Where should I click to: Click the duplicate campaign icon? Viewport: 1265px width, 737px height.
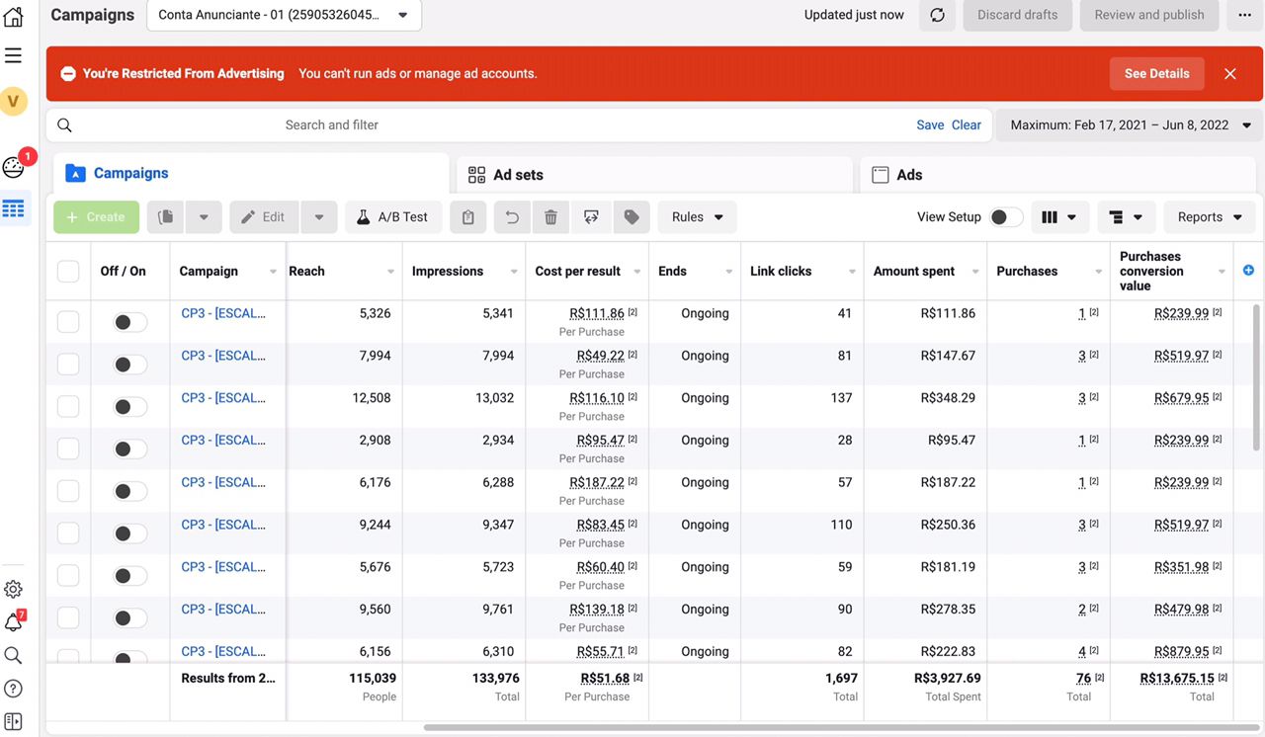pos(166,217)
